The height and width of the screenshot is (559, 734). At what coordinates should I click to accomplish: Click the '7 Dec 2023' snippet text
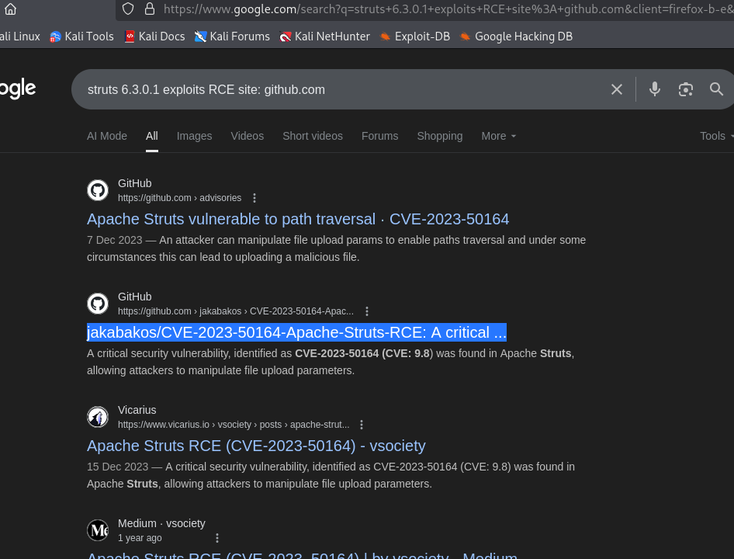tap(114, 240)
